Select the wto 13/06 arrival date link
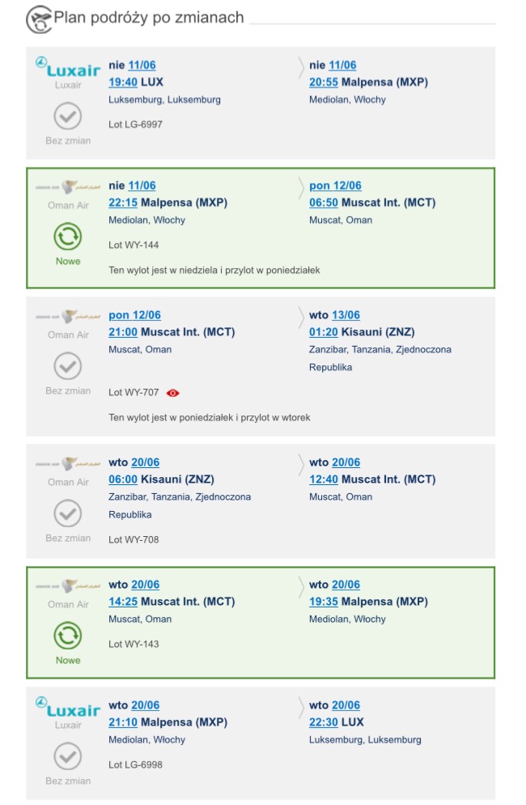The height and width of the screenshot is (805, 526). point(334,315)
